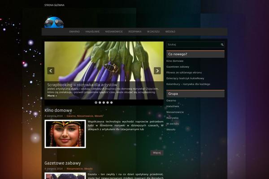Click the More » slider link
This screenshot has height=179, width=269.
[52, 96]
